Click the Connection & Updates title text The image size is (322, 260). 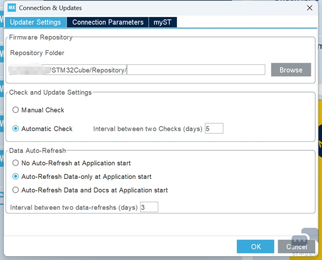click(x=50, y=8)
